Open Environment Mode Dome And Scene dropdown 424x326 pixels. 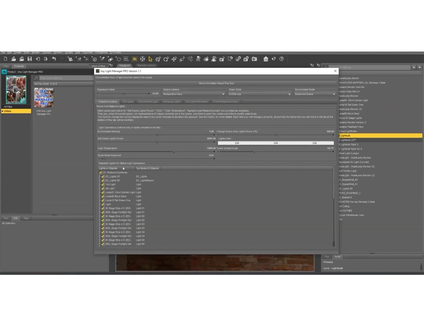(315, 94)
